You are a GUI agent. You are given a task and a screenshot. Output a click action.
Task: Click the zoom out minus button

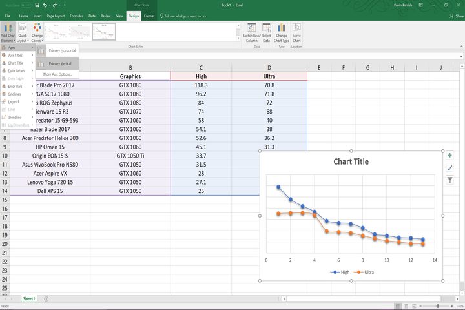pos(420,306)
